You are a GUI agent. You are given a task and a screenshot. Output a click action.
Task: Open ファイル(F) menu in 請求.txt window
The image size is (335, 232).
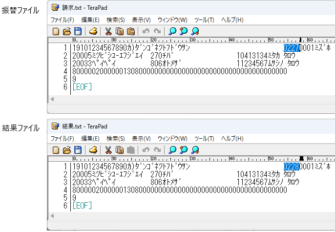point(62,20)
